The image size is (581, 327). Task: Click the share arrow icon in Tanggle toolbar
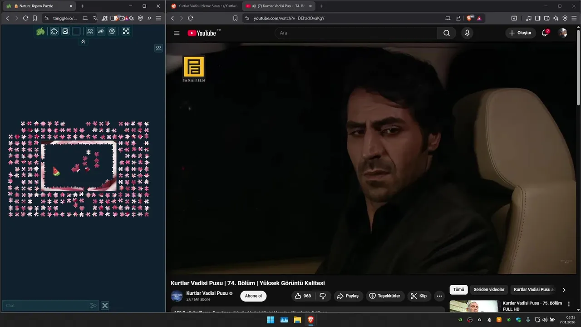(x=101, y=31)
